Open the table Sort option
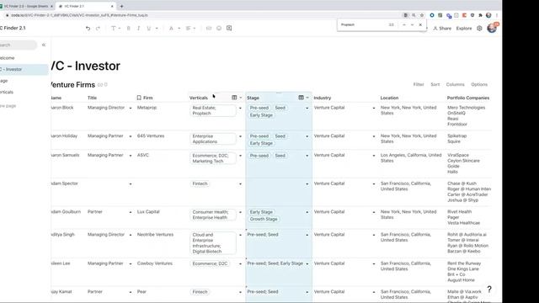The height and width of the screenshot is (303, 539). coord(435,84)
